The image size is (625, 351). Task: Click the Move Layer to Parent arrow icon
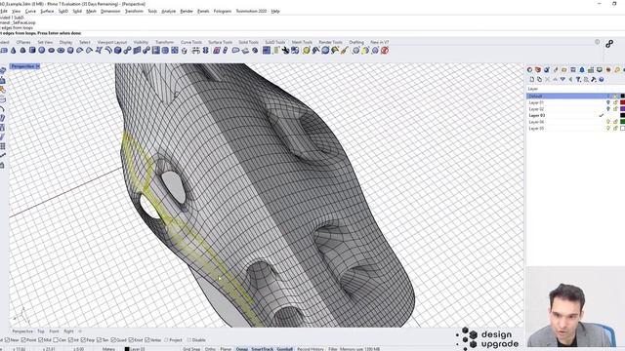570,80
